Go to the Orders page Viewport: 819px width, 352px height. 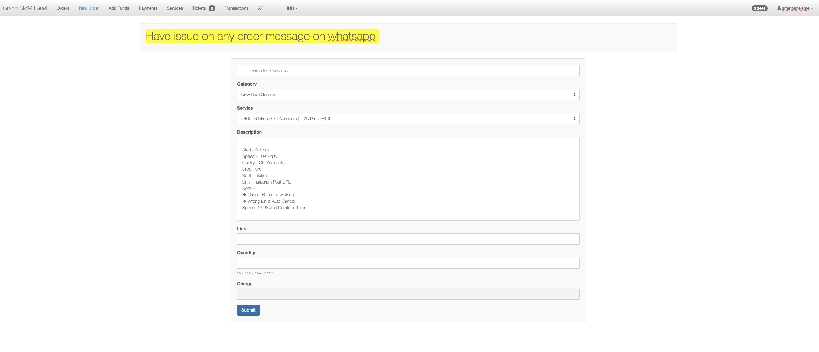click(63, 8)
